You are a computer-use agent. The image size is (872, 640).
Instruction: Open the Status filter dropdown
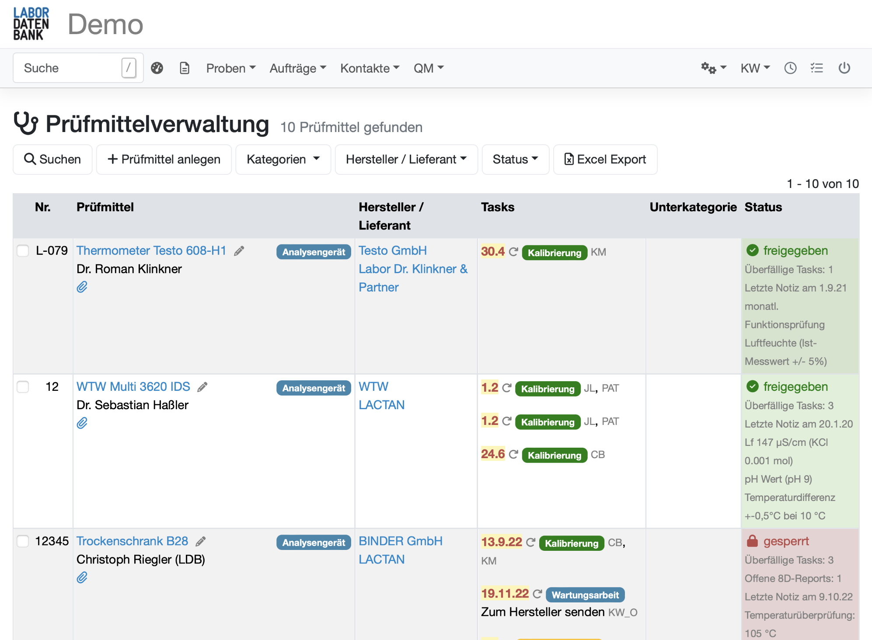click(x=515, y=159)
